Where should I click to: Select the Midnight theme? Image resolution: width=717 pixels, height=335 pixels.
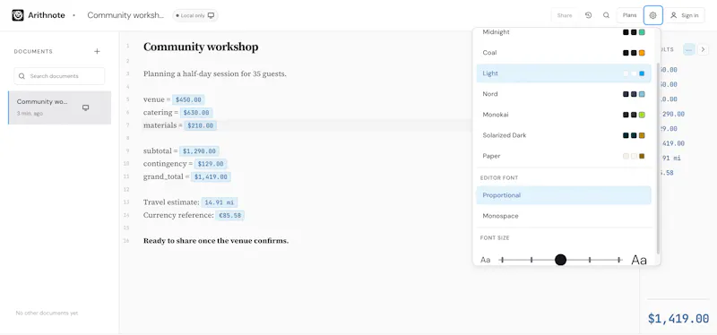tap(564, 32)
